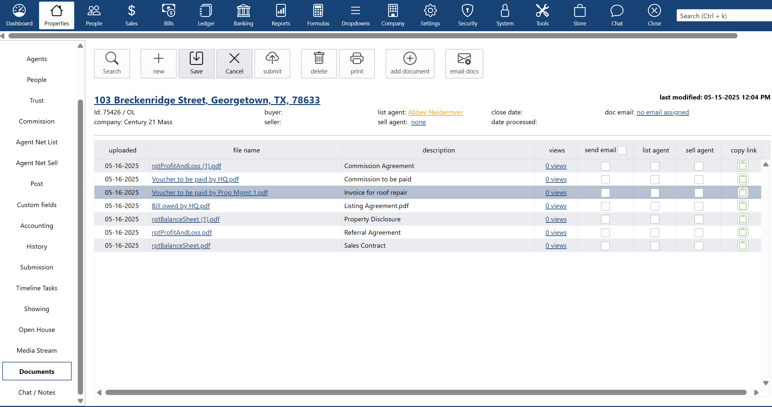The width and height of the screenshot is (772, 407).
Task: Open Voucher to be paid by HQ.pdf
Action: [x=195, y=179]
